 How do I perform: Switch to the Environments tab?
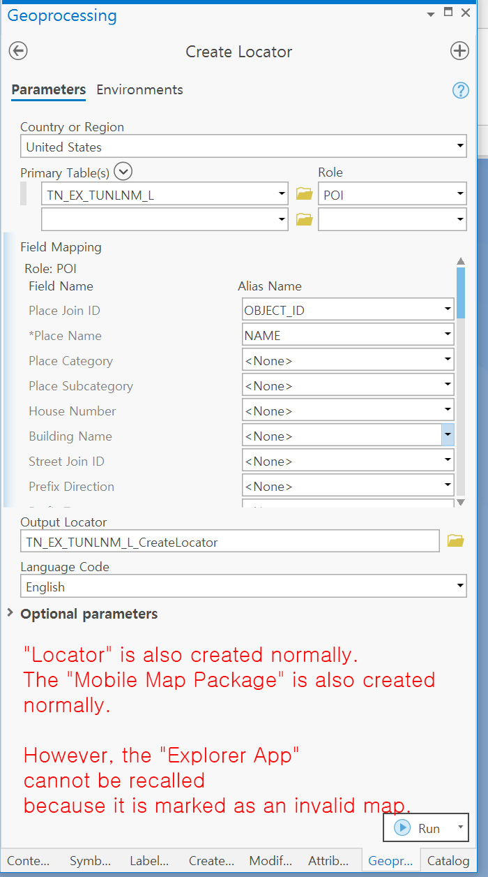tap(139, 89)
